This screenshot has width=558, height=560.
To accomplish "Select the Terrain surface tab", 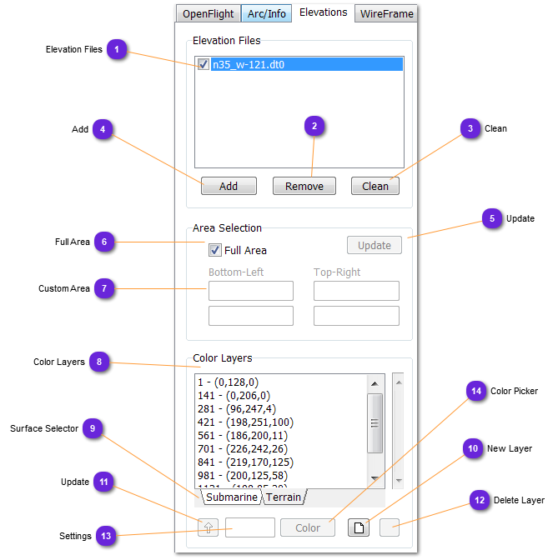I will click(x=284, y=497).
